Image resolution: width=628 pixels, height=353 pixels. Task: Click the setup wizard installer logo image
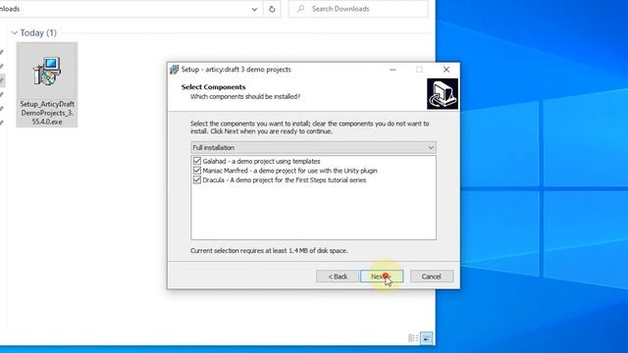click(443, 94)
